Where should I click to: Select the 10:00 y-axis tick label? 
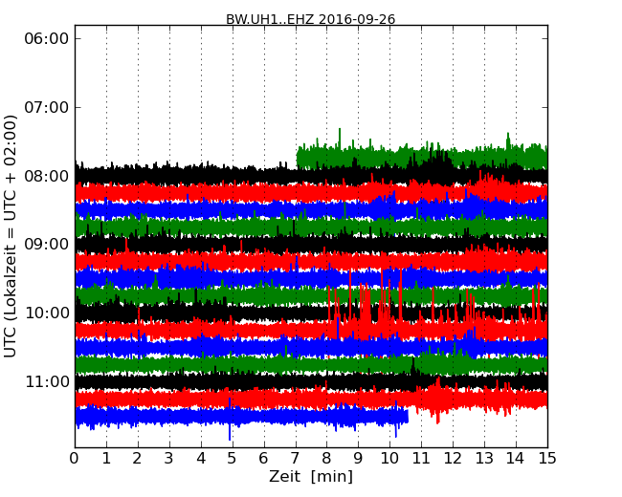coord(46,313)
